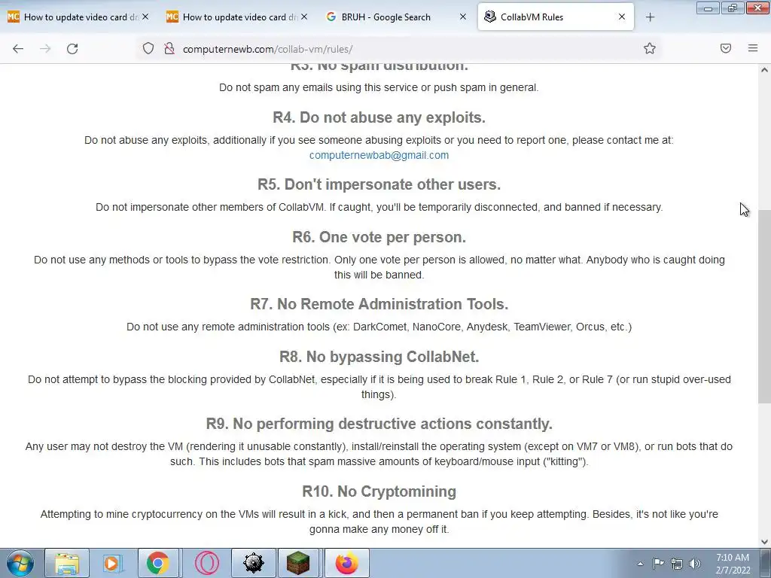771x578 pixels.
Task: Click the insecure connection padlock icon
Action: coord(169,49)
